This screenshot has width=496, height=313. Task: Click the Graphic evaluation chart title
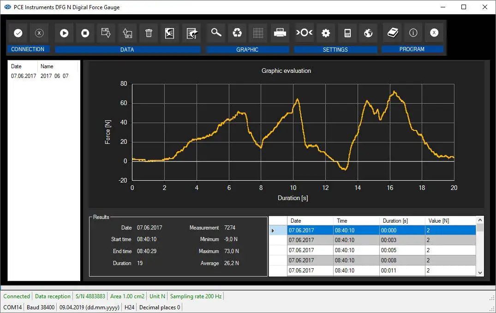click(x=286, y=71)
